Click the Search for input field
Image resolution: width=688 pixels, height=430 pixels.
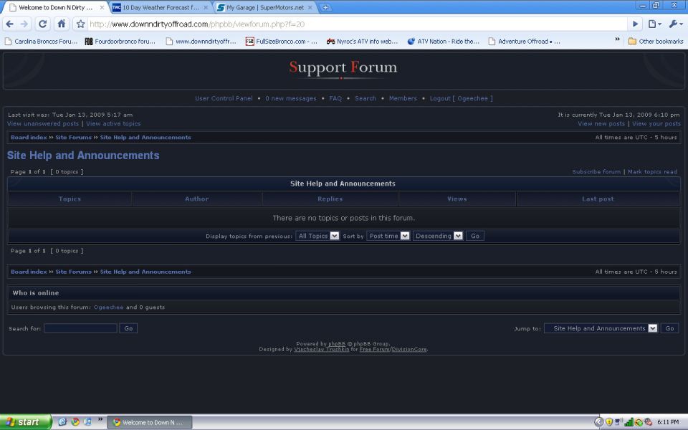click(81, 328)
